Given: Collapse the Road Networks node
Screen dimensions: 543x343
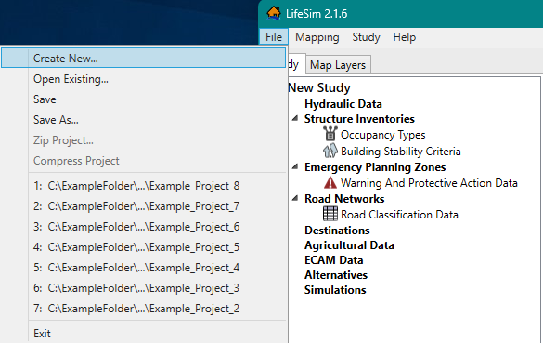Looking at the screenshot, I should point(295,198).
